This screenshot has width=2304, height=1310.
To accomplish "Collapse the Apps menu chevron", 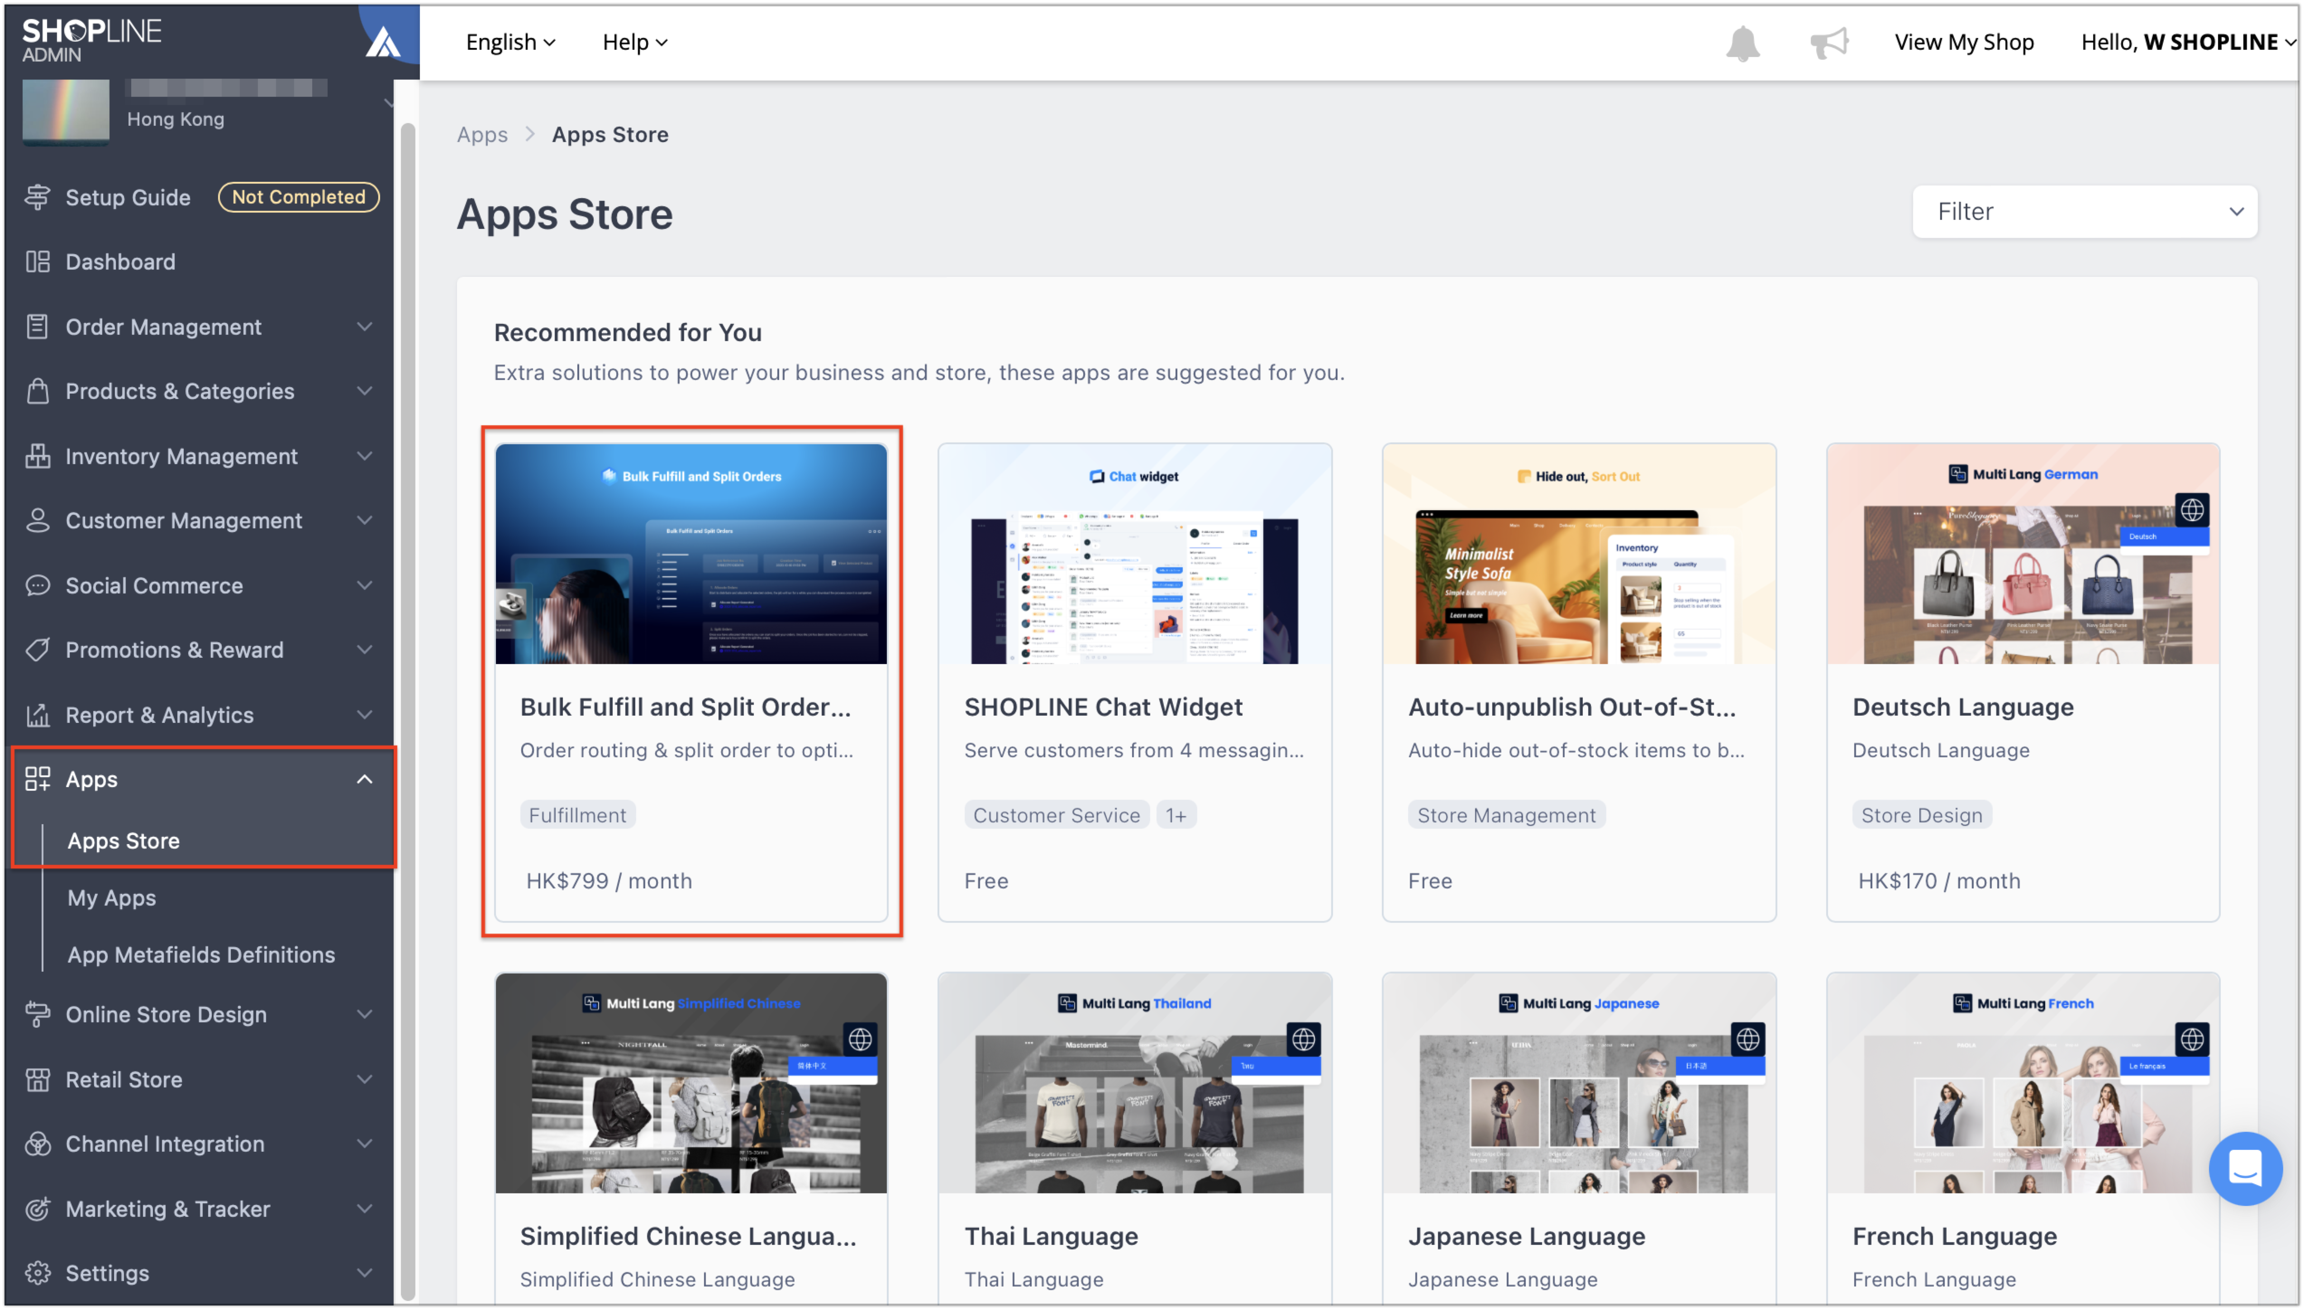I will point(365,779).
